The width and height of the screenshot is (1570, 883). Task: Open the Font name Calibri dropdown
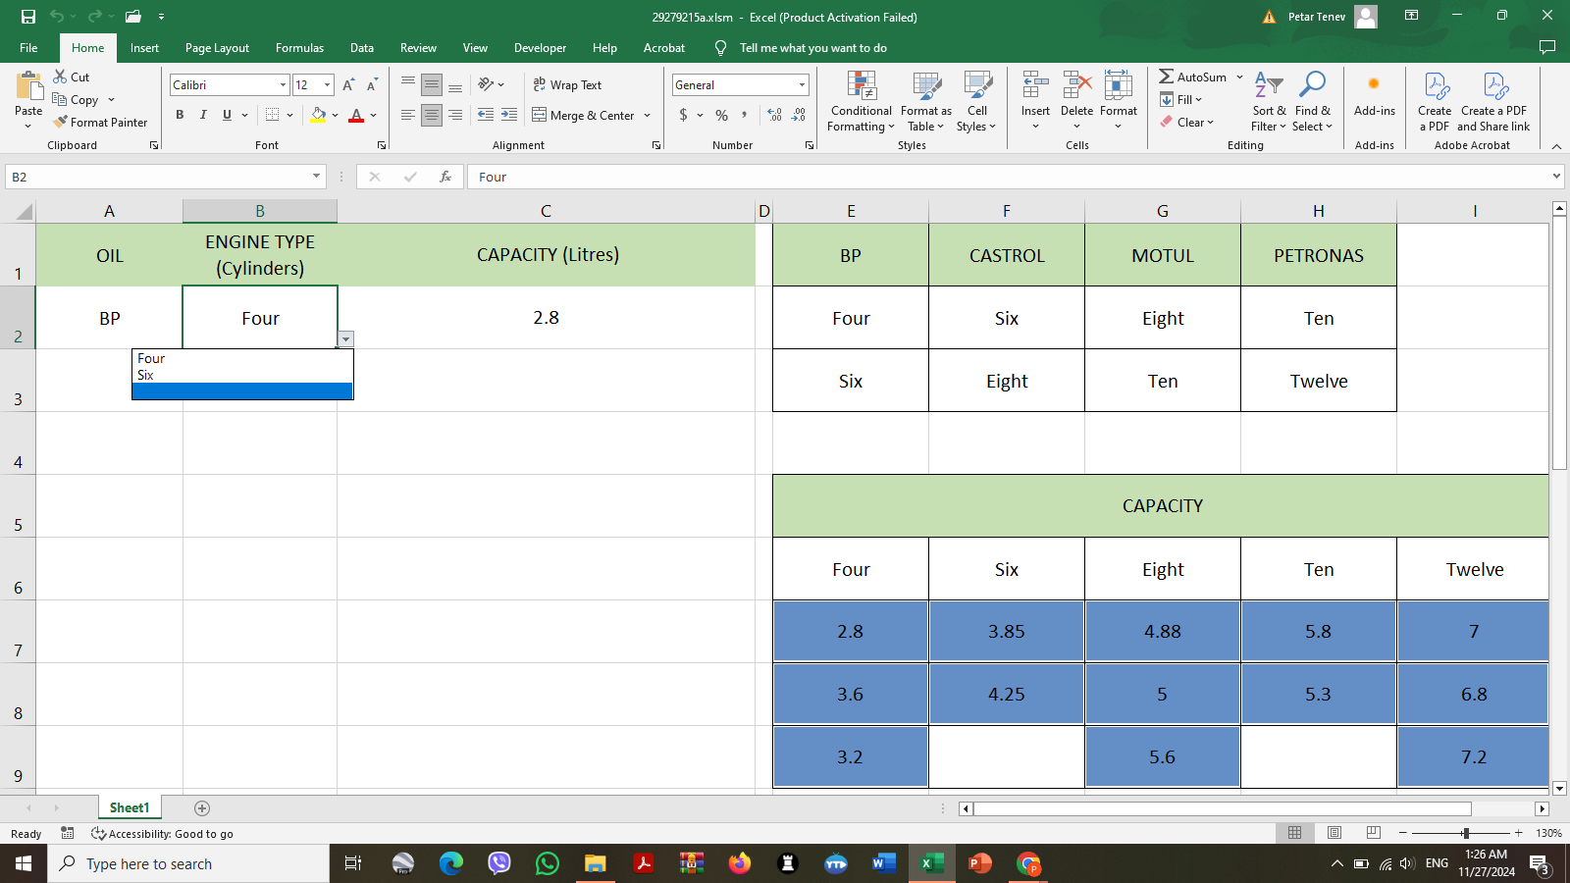click(x=284, y=85)
